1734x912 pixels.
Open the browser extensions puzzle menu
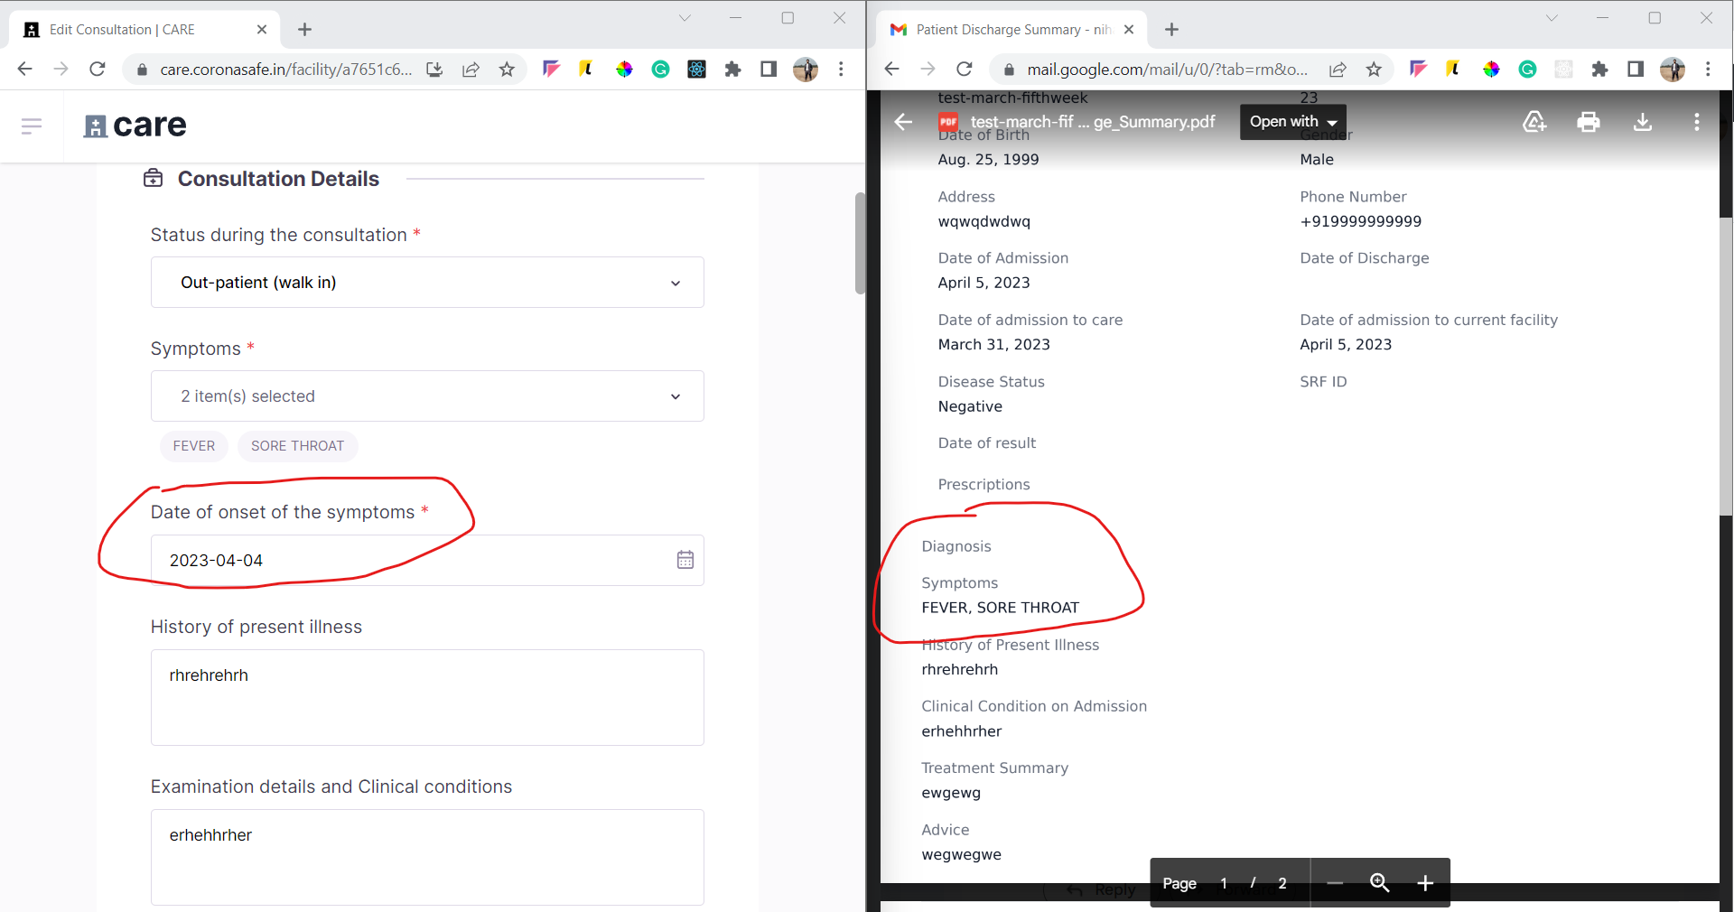(x=733, y=69)
